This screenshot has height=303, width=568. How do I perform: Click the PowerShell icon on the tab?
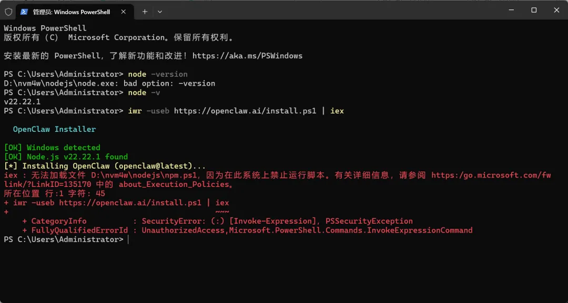click(x=24, y=12)
